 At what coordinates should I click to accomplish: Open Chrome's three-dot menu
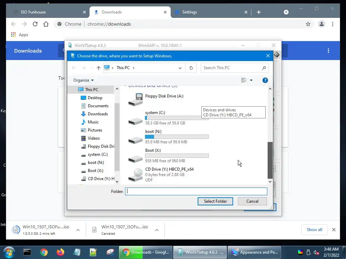332,24
